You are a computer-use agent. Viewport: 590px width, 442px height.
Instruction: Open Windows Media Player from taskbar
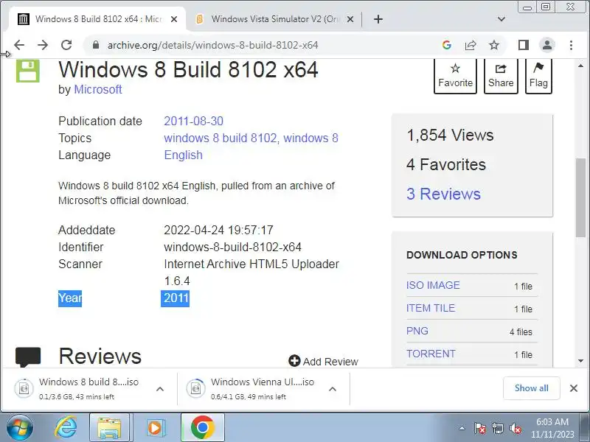pyautogui.click(x=155, y=427)
